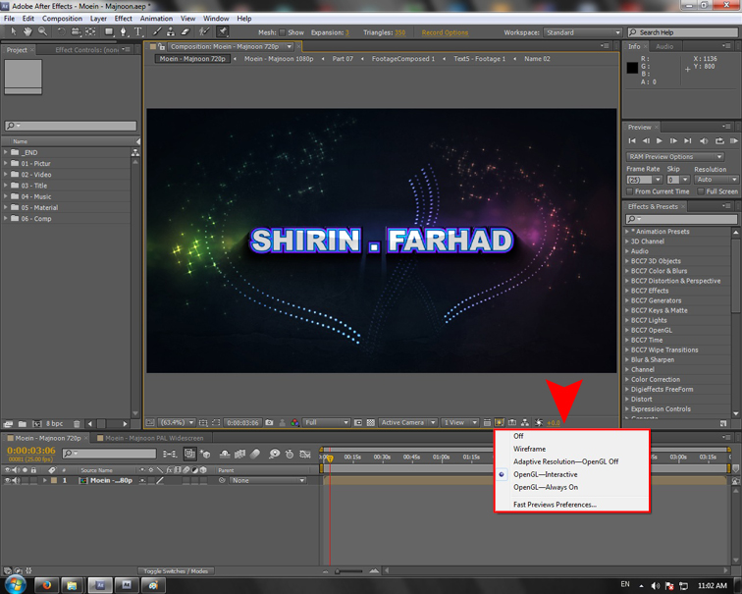Open the comp flowchart icon in viewer

coord(525,422)
